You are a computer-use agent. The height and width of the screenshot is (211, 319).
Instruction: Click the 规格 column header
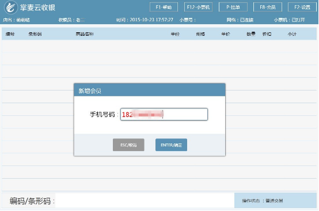tap(200, 34)
